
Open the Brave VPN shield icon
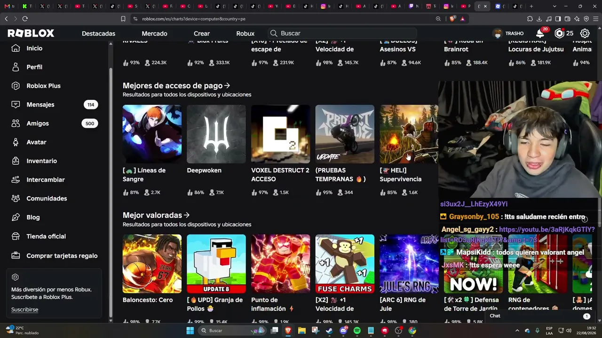coord(586,19)
